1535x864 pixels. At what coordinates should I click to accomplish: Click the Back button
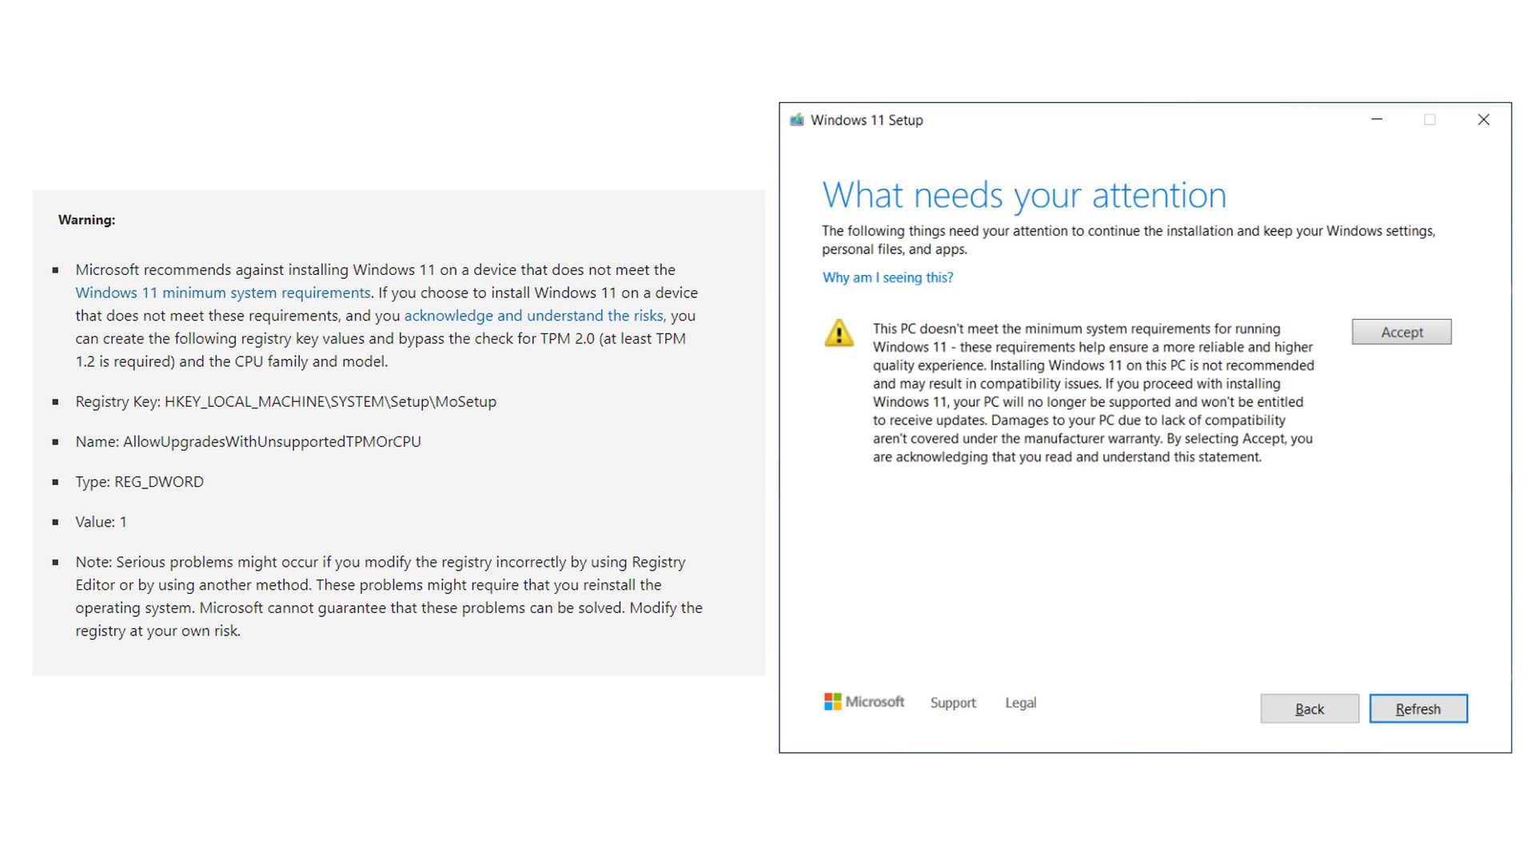point(1309,709)
